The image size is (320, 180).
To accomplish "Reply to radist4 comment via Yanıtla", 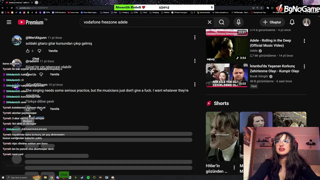I will click(x=54, y=74).
